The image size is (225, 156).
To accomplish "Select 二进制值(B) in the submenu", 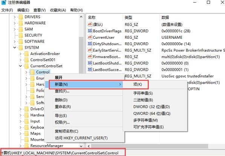I will pos(155,100).
